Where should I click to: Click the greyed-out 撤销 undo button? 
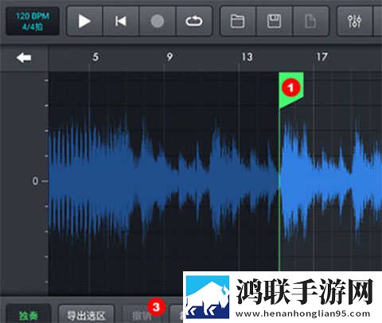pyautogui.click(x=142, y=315)
